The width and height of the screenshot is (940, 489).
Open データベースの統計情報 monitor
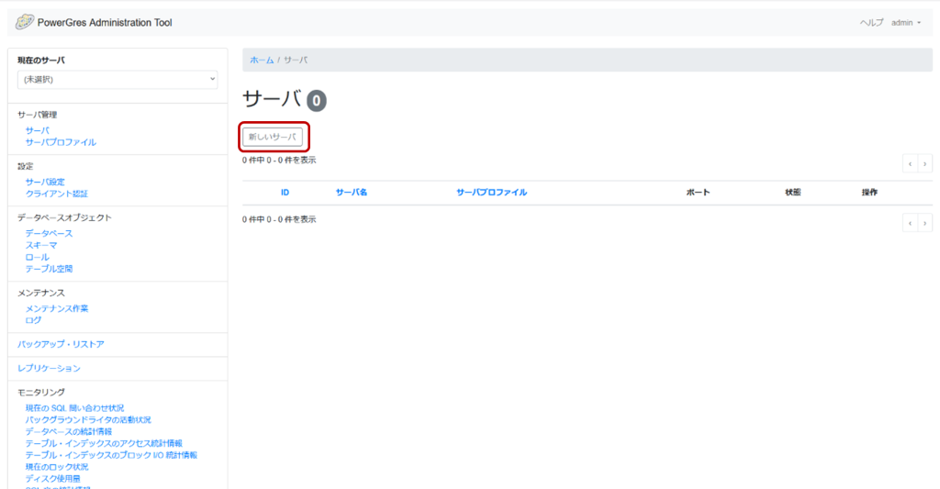(x=68, y=431)
